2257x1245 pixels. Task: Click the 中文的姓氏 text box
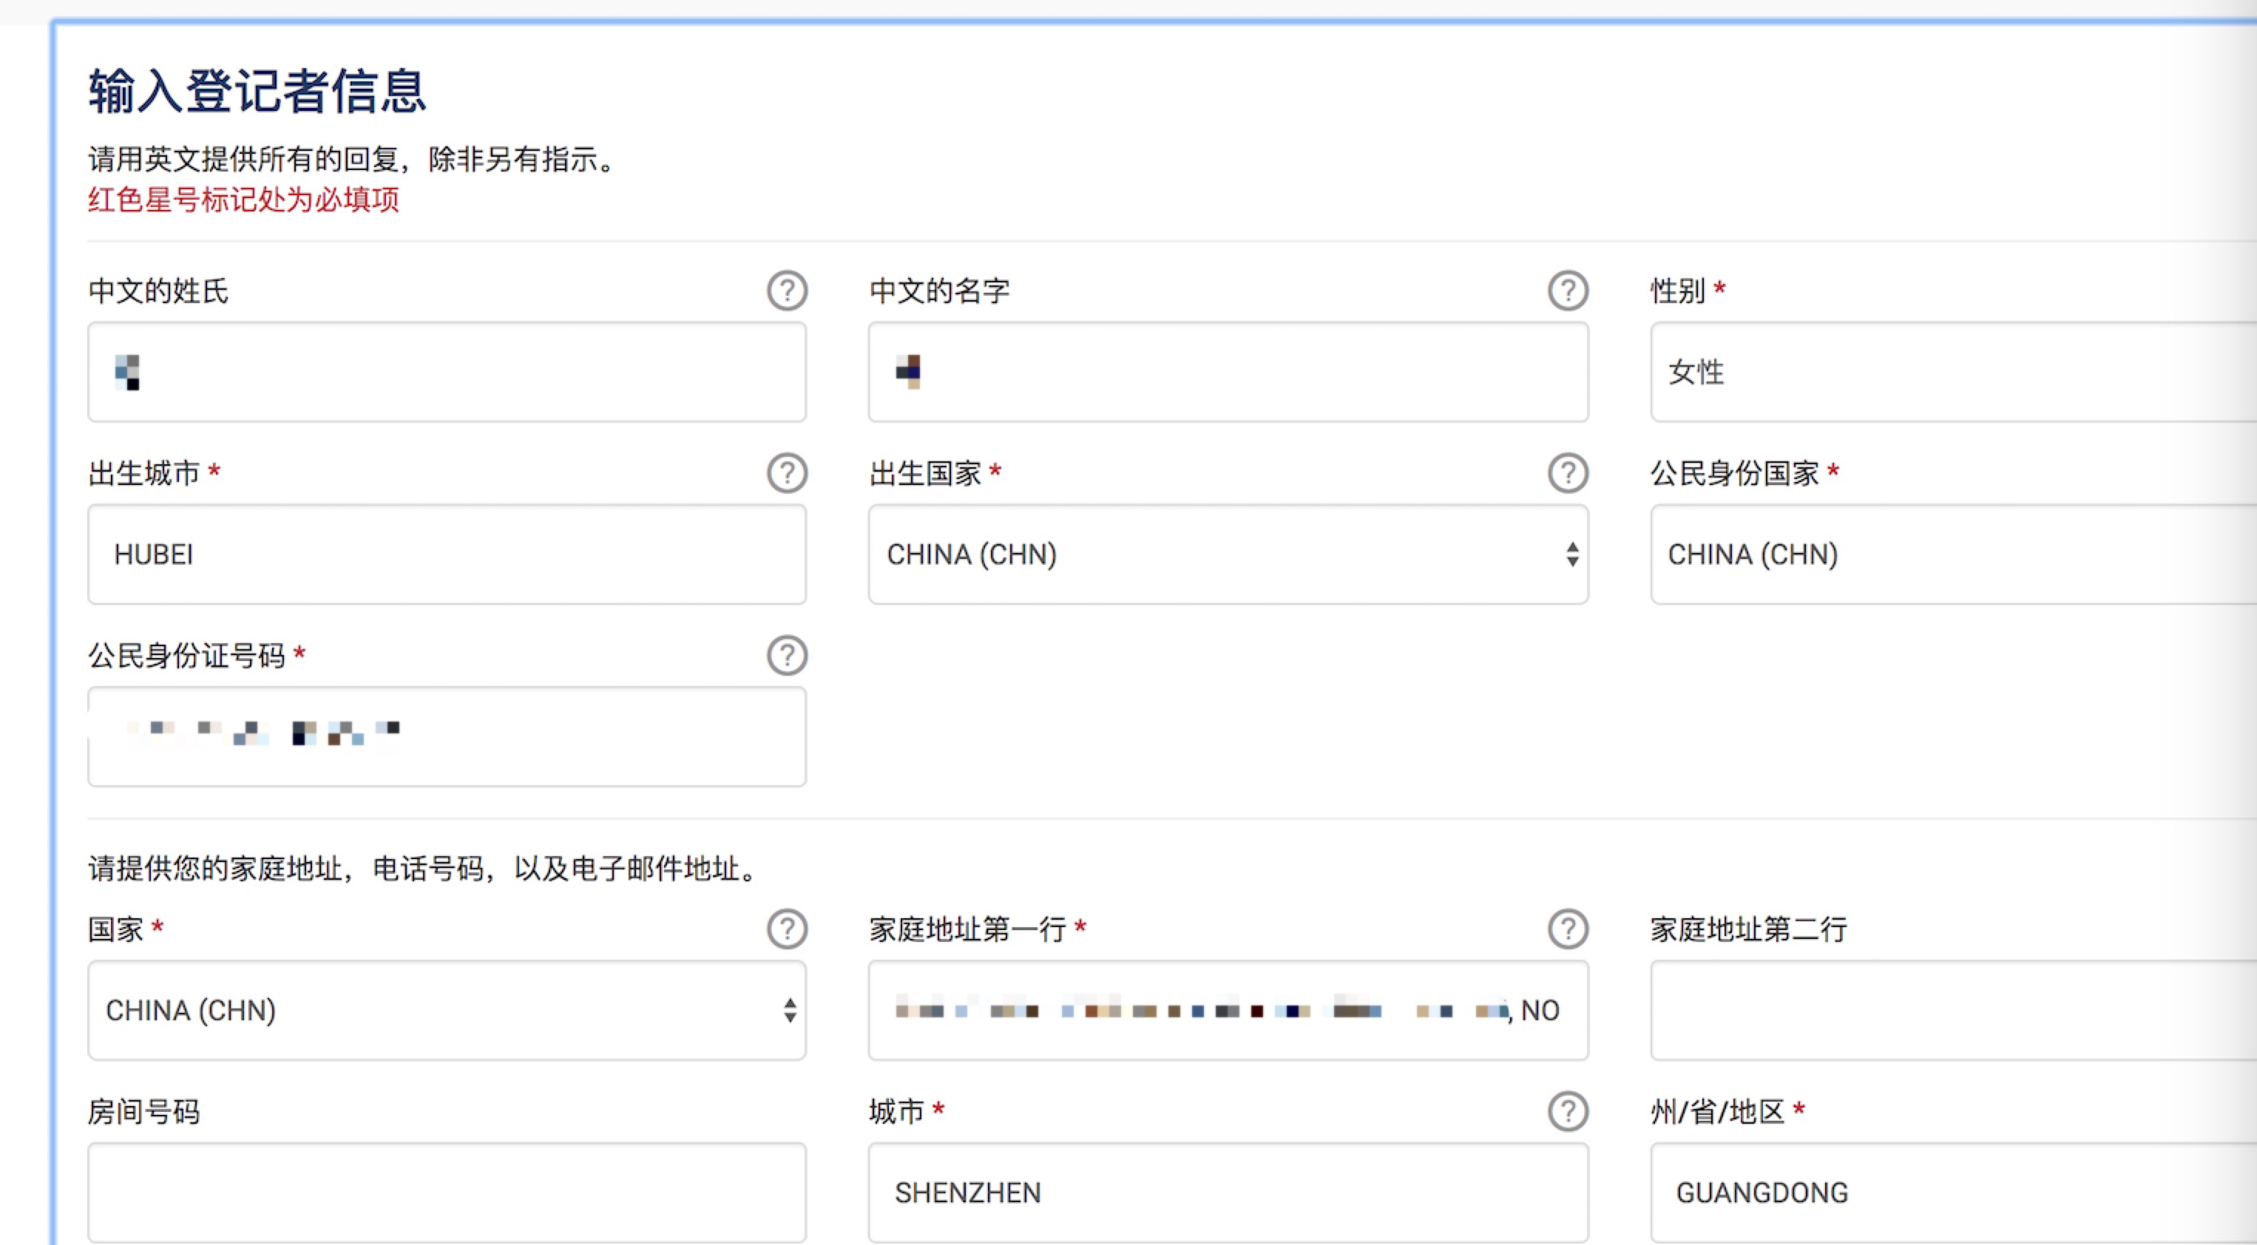(446, 371)
